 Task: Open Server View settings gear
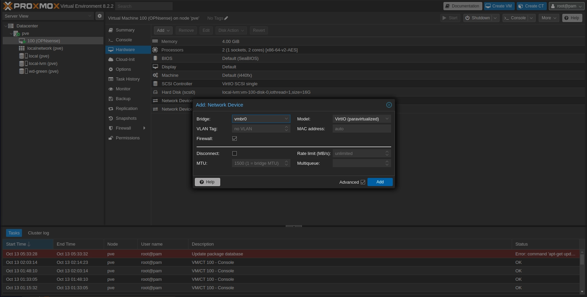100,16
